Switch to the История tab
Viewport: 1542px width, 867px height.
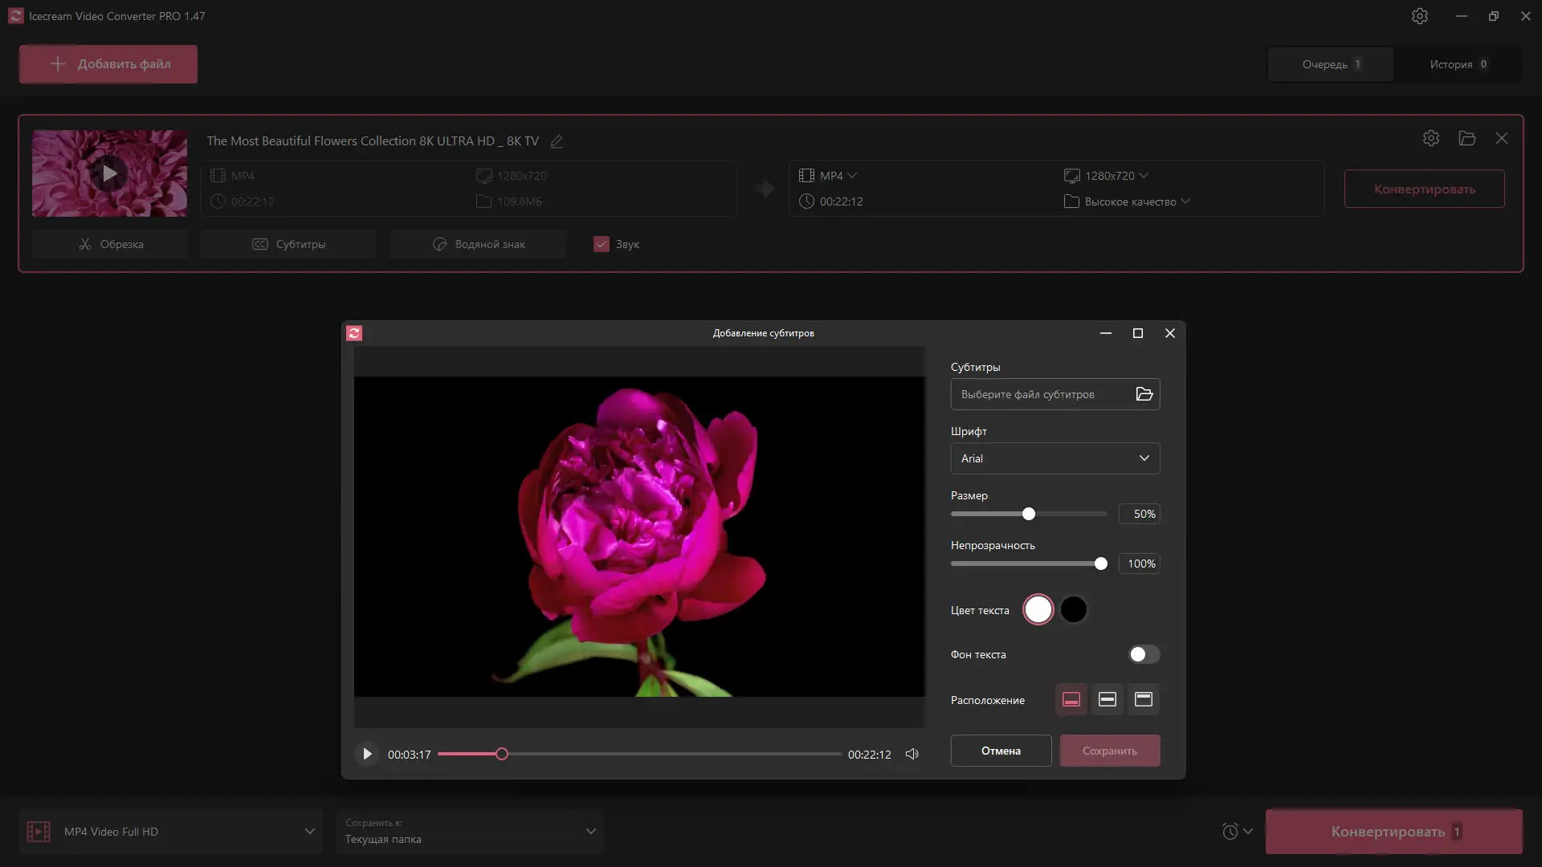(1458, 64)
